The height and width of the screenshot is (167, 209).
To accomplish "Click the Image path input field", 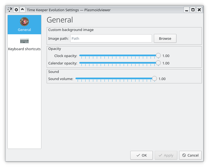I will (111, 38).
